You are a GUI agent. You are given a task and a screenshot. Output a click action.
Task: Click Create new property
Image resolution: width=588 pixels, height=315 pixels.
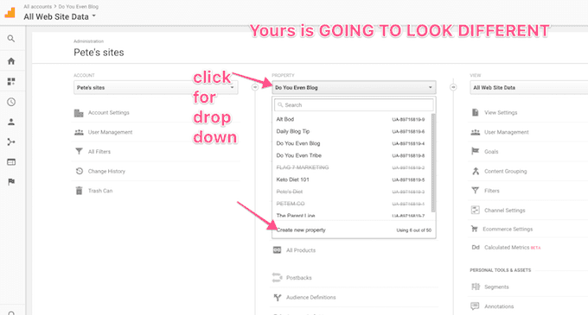pos(301,230)
